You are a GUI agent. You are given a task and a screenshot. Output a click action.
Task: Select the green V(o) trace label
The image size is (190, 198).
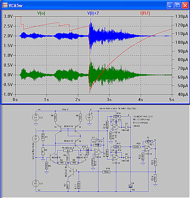41,13
